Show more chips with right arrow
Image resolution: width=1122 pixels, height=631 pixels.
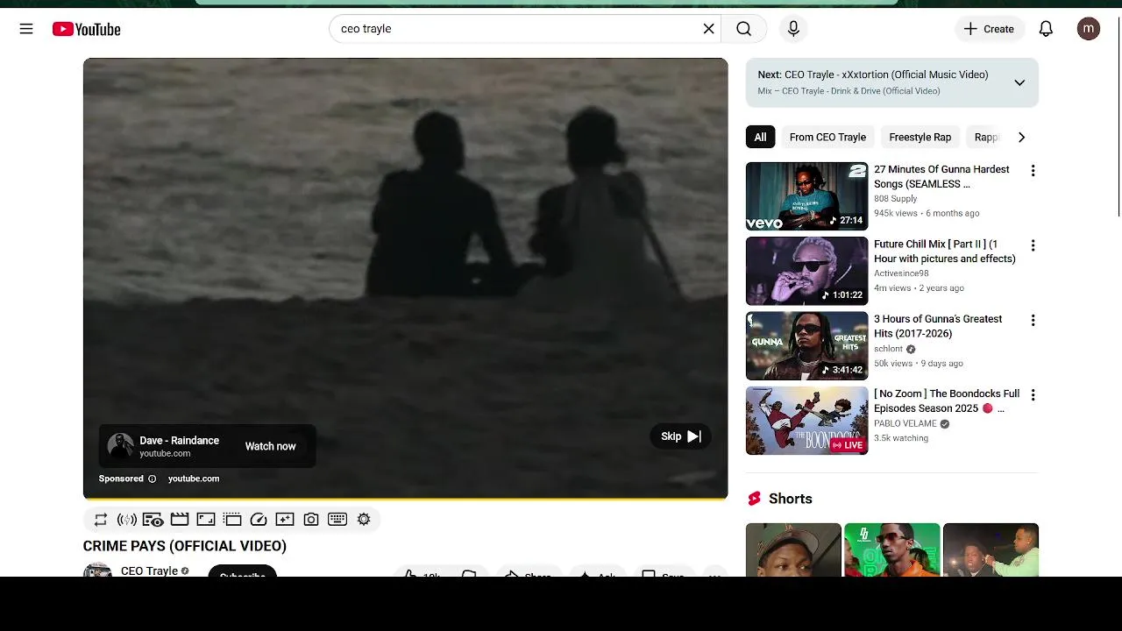1021,137
